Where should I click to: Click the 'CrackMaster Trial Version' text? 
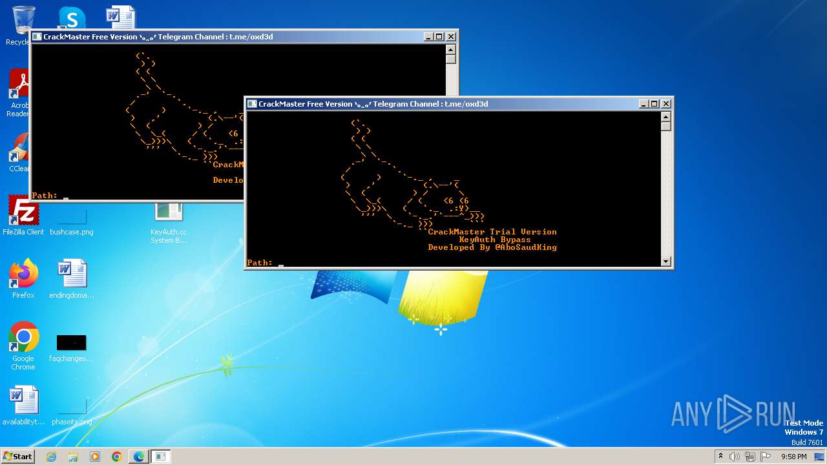(492, 232)
